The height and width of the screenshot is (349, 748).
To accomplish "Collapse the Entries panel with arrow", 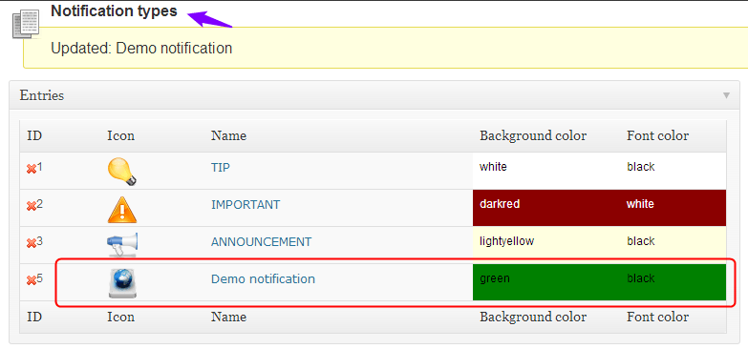I will [x=726, y=95].
